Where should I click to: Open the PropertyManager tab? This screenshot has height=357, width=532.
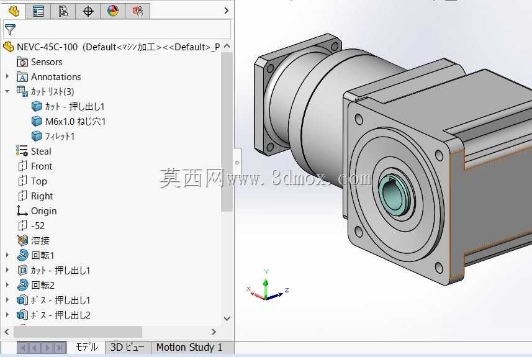click(x=38, y=11)
